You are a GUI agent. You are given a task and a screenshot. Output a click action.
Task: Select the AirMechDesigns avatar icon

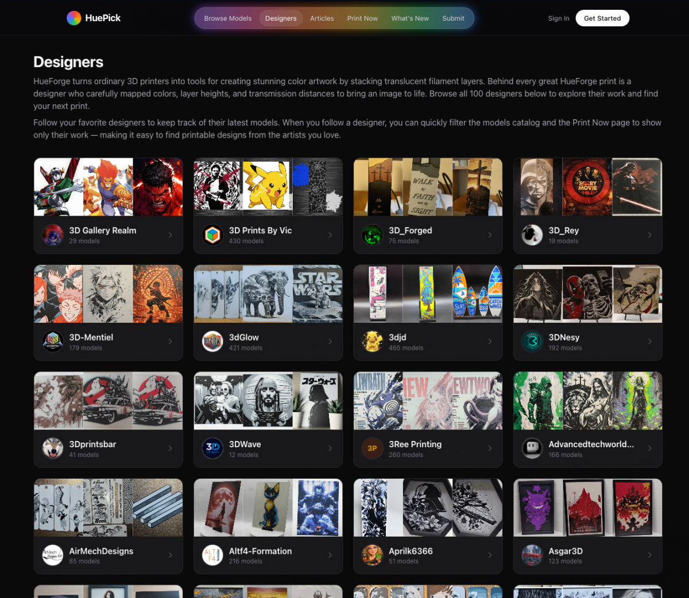point(53,555)
